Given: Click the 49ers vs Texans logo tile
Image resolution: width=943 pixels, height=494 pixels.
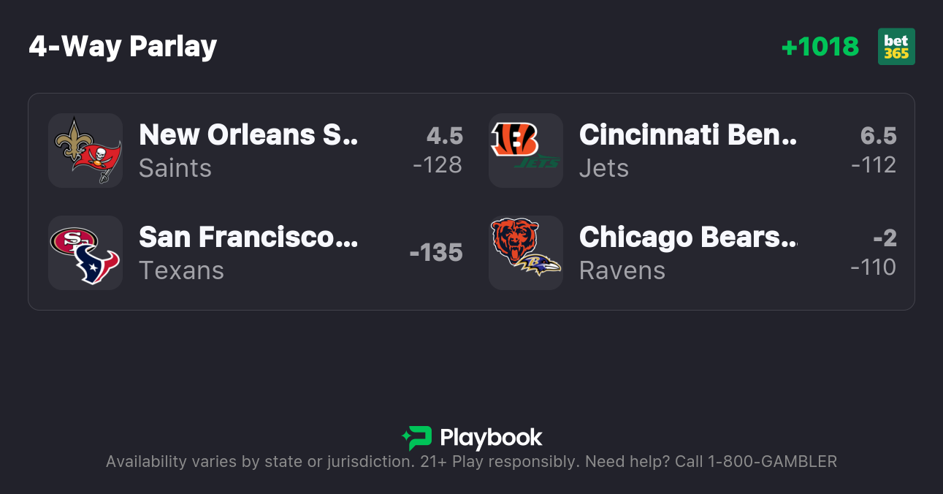Looking at the screenshot, I should (85, 253).
